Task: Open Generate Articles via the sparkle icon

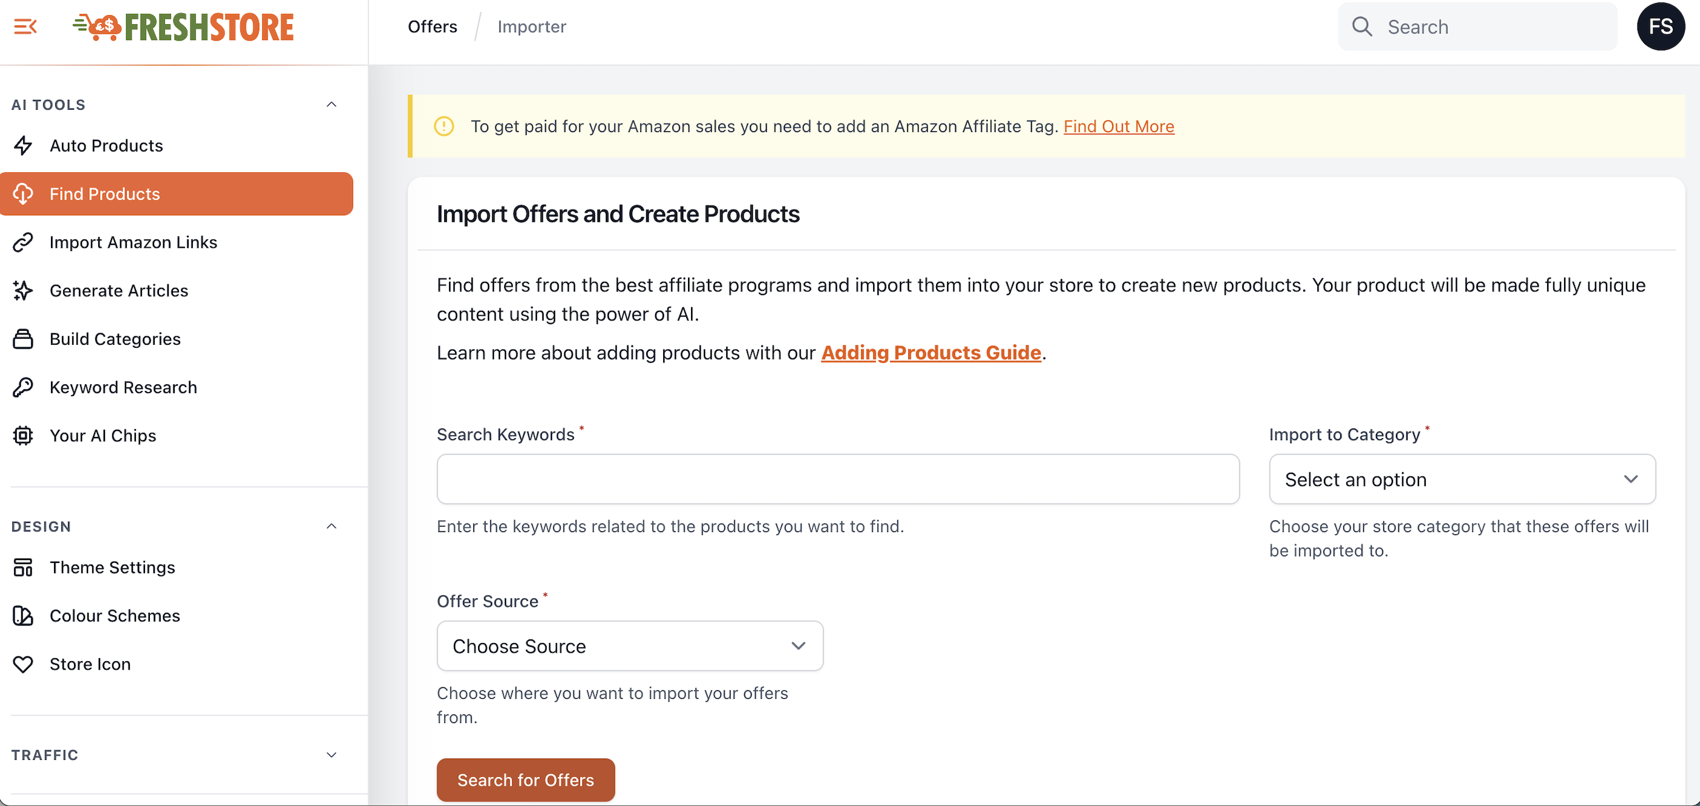Action: pos(23,291)
